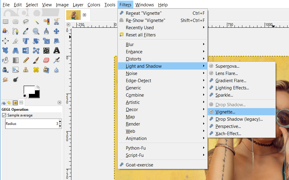This screenshot has width=289, height=180.
Task: Choose the Bucket Fill tool
Action: click(x=5, y=60)
